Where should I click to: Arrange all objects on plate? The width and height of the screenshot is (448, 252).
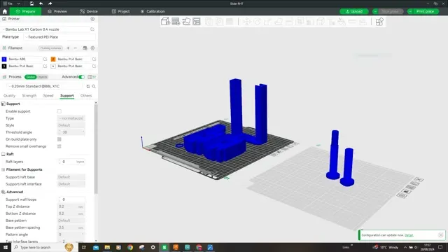(197, 22)
